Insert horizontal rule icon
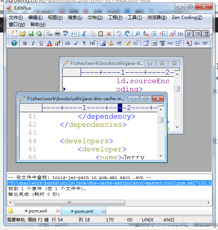This screenshot has height=230, width=218. pyautogui.click(x=119, y=43)
